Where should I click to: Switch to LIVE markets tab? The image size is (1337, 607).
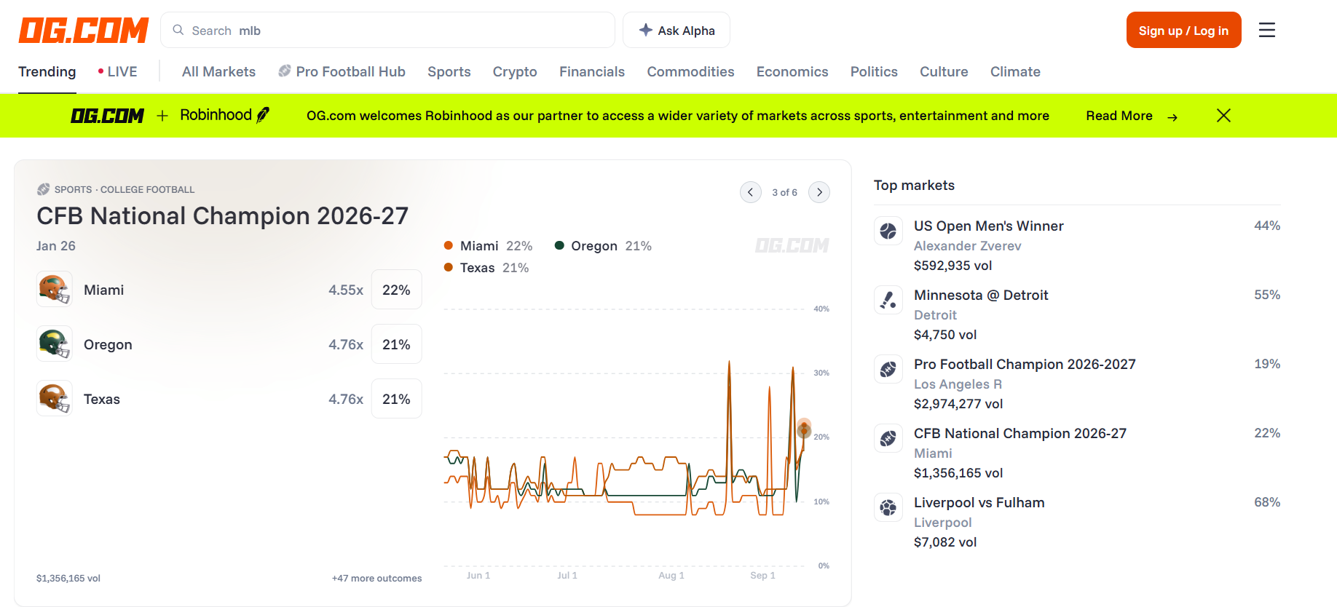click(117, 71)
